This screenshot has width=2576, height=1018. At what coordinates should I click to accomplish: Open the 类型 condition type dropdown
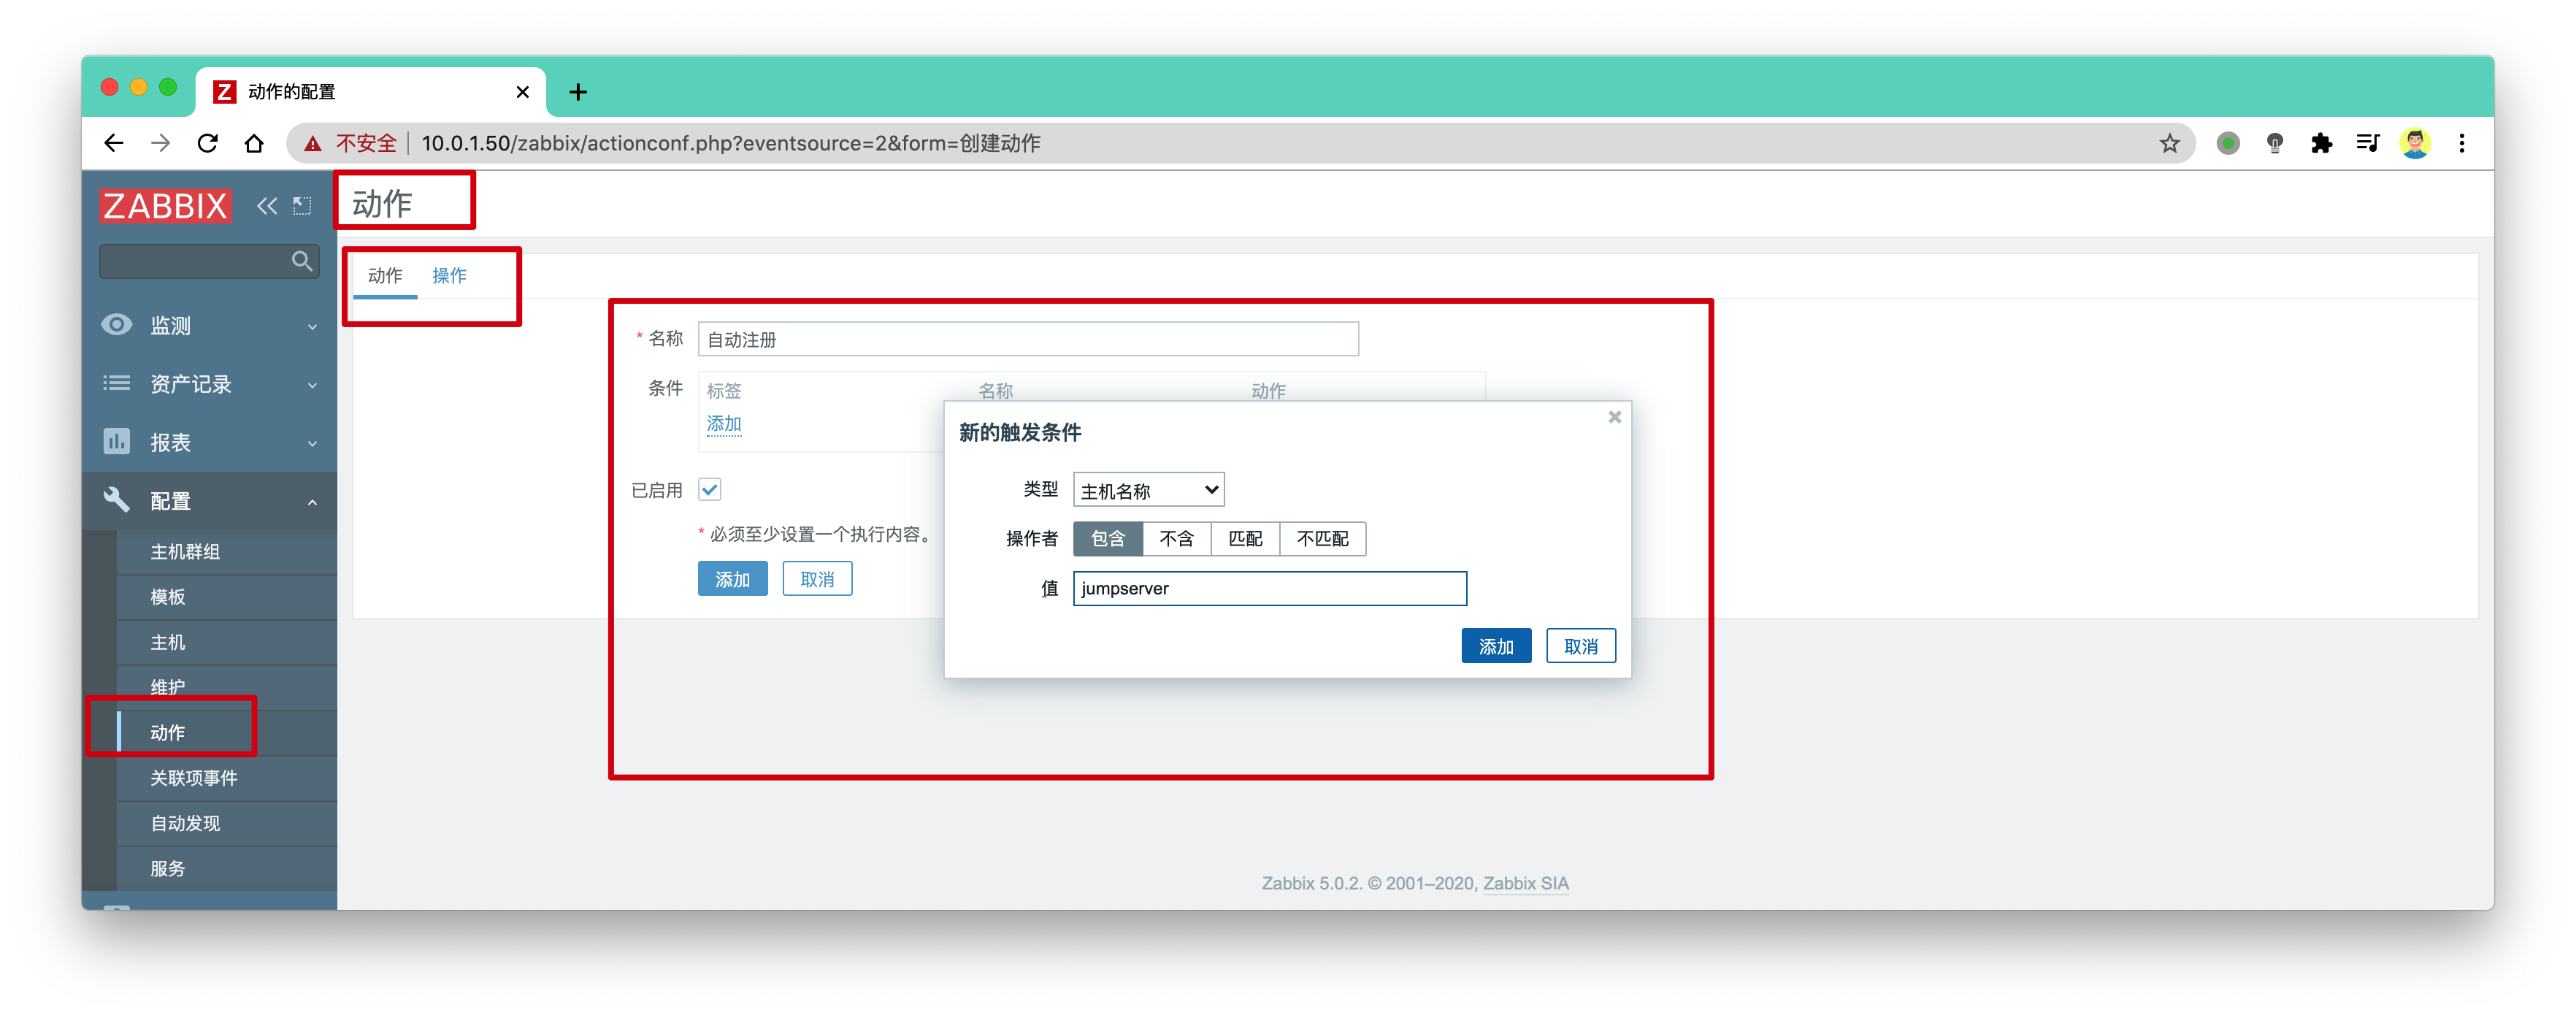(1148, 490)
